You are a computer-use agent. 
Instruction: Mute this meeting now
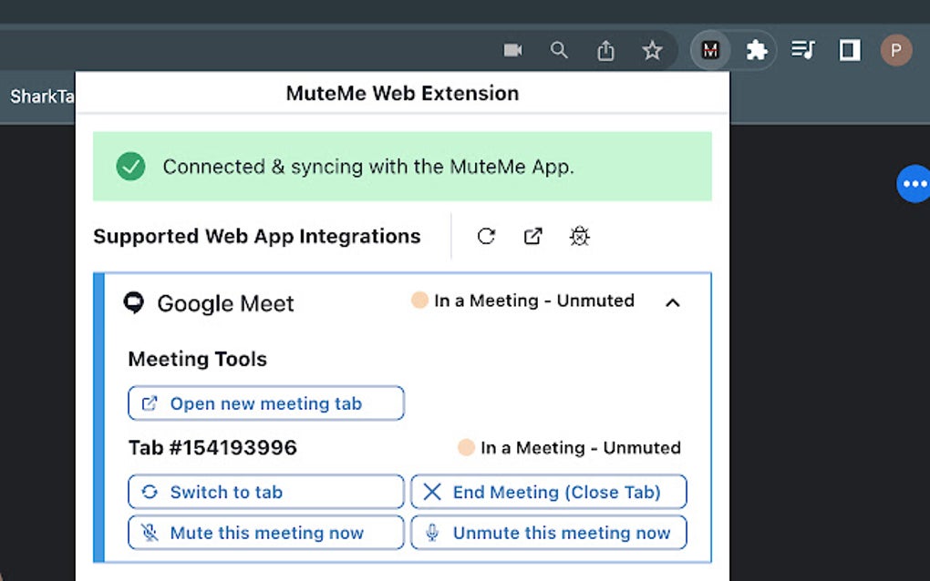(265, 533)
